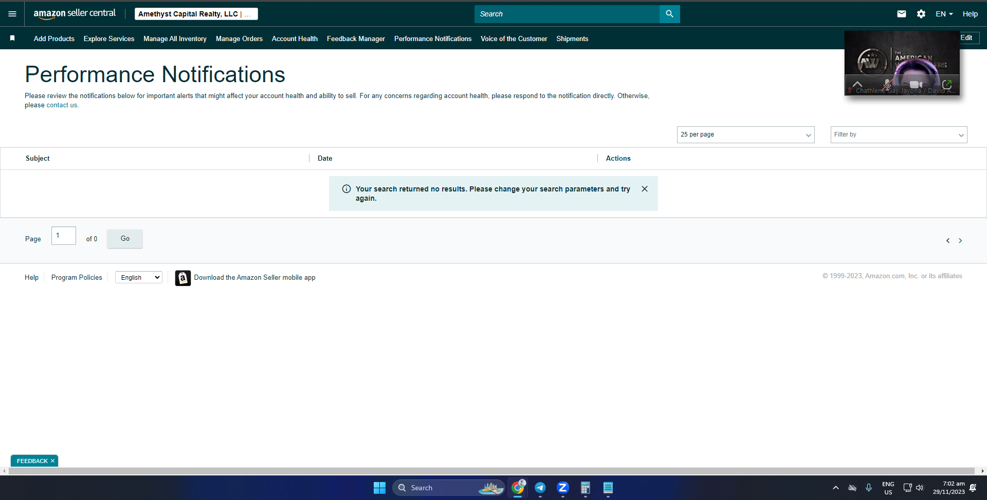Click the taskbar microphone icon
This screenshot has height=500, width=987.
click(869, 488)
